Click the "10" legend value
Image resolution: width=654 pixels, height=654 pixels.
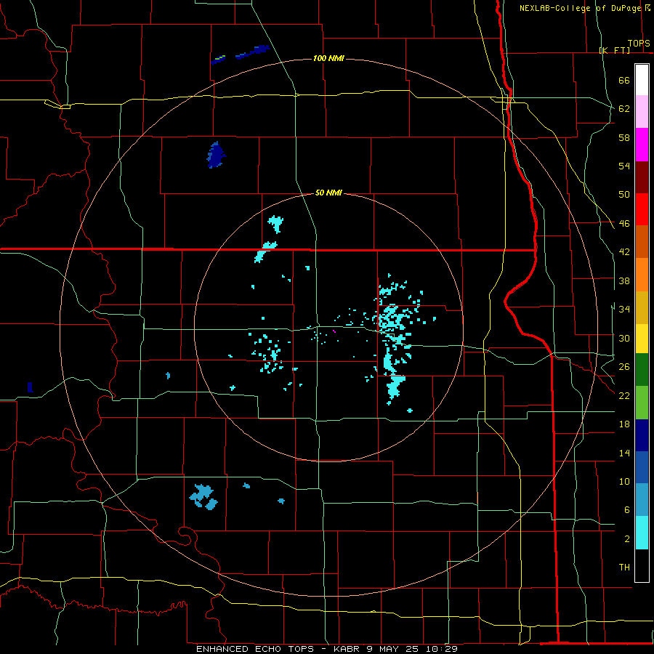tap(624, 482)
